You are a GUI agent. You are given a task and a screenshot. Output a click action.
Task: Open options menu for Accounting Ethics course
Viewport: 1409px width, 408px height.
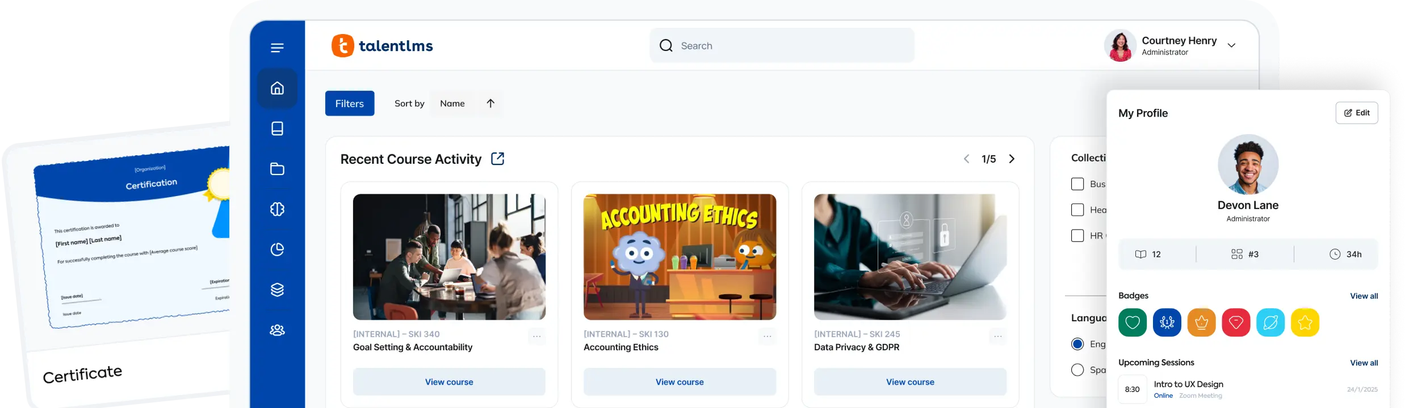[x=767, y=337]
